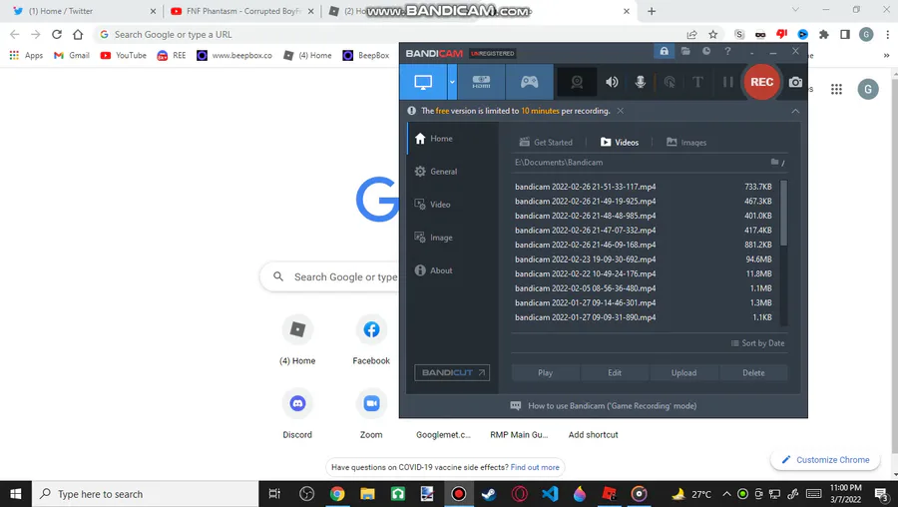898x507 pixels.
Task: Switch to FNF Phantasm YouTube tab
Action: 240,11
